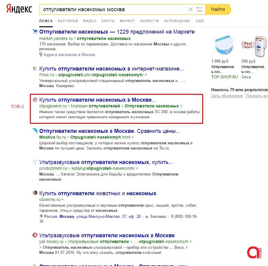Clear the search query with the X icon
The image size is (268, 266).
pyautogui.click(x=190, y=9)
